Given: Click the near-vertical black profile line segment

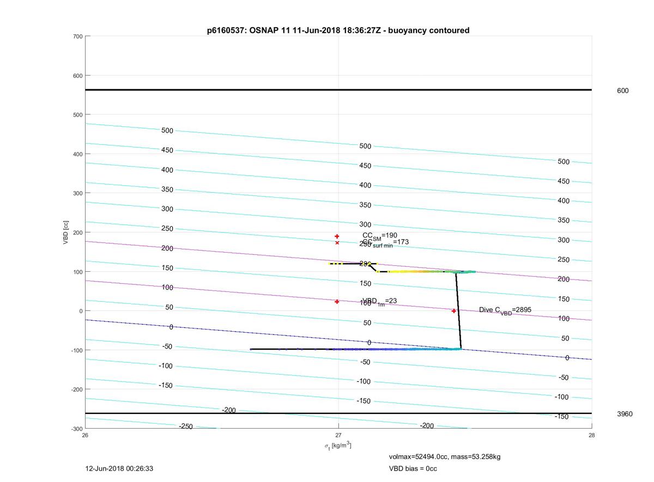Looking at the screenshot, I should pyautogui.click(x=459, y=310).
